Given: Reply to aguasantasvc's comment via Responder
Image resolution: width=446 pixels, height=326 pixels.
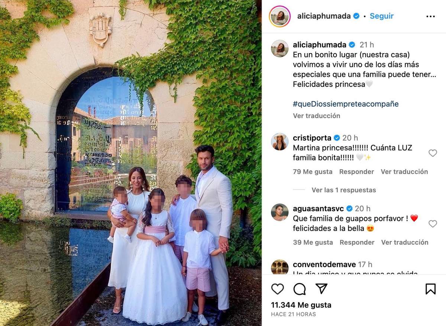Looking at the screenshot, I should tap(357, 242).
